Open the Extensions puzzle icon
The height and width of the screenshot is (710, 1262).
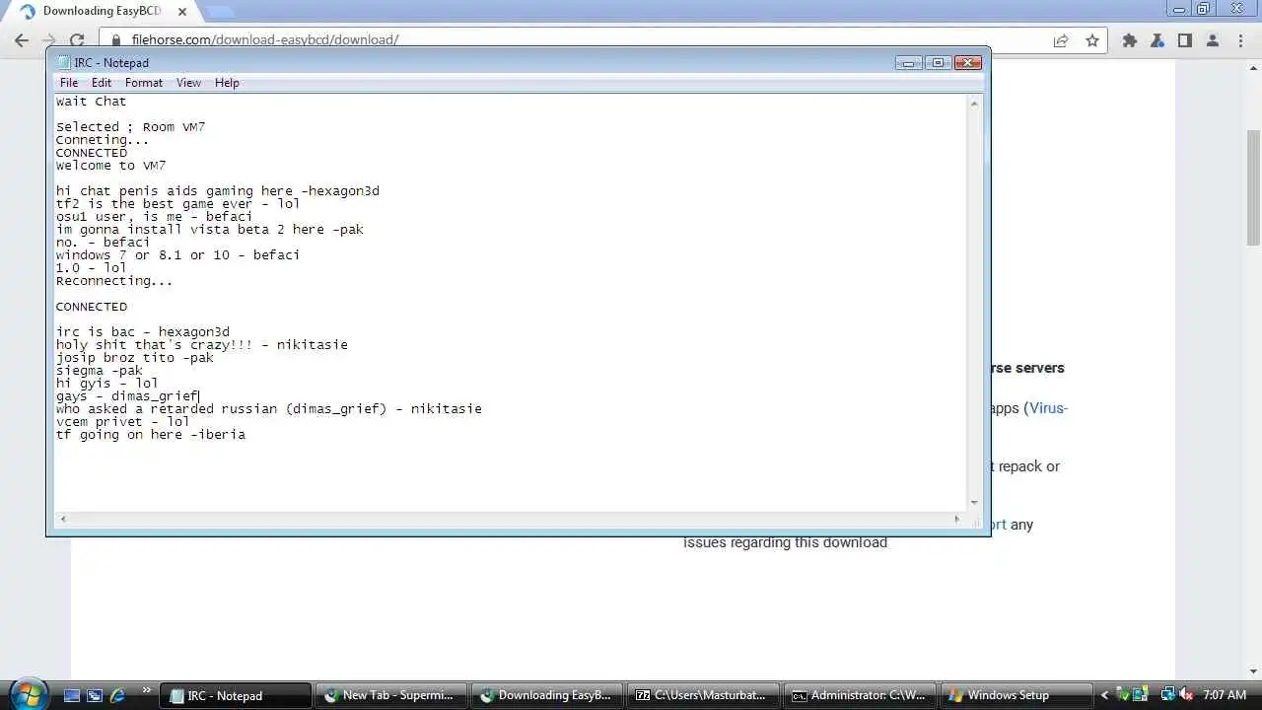tap(1130, 40)
